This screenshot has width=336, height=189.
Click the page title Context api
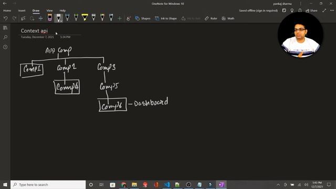tap(34, 31)
